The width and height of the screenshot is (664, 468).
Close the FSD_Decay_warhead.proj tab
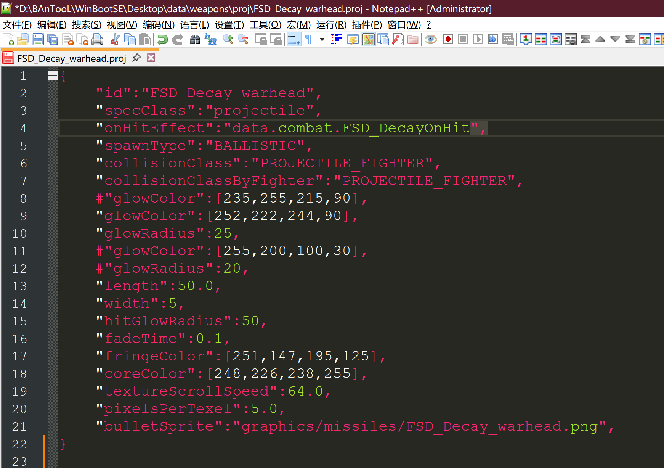[151, 58]
